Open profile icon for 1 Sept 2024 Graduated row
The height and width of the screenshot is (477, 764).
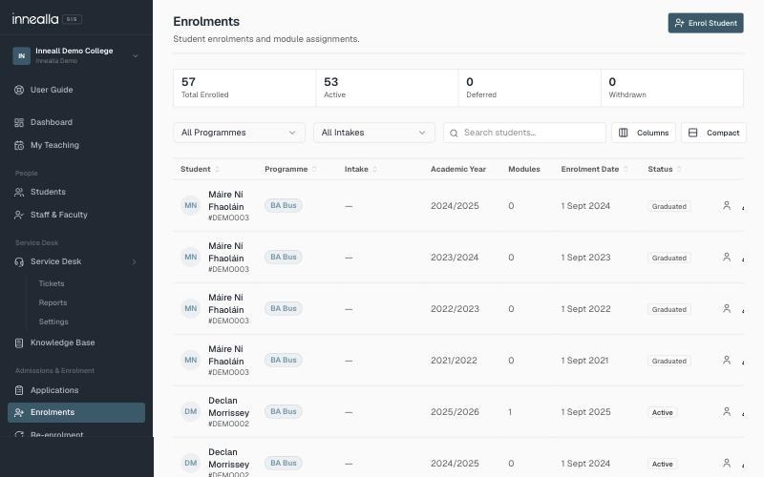click(727, 206)
